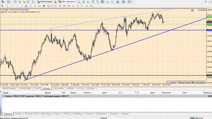Open the Data Window panel
Image resolution: width=212 pixels, height=119 pixels.
[20, 2]
